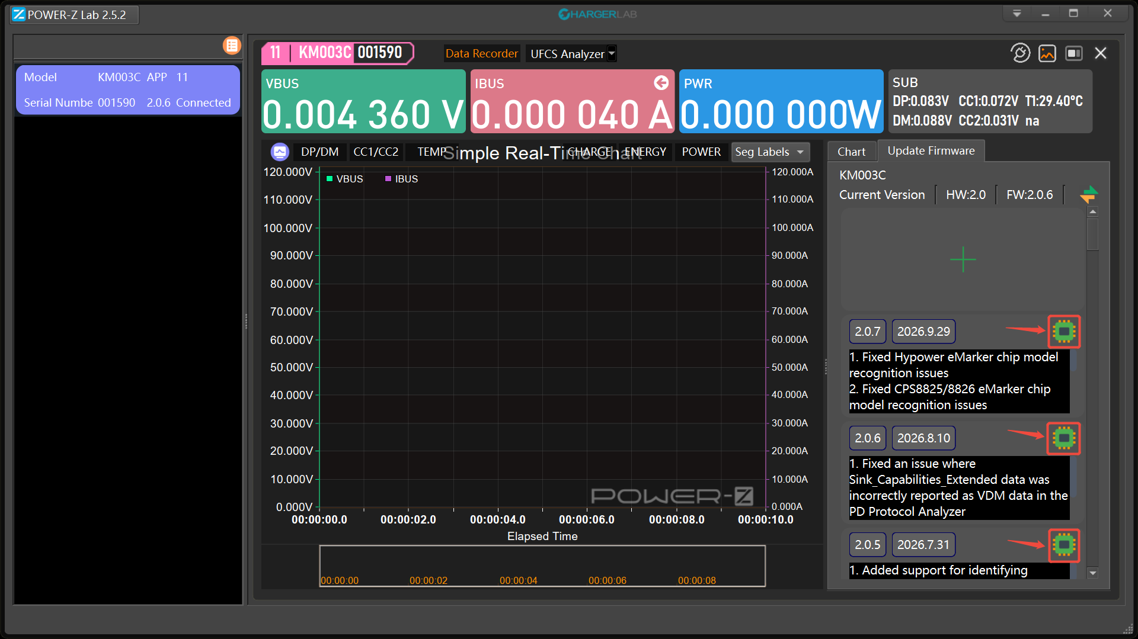Click the green-orange swap arrows icon
Viewport: 1138px width, 639px height.
click(x=1089, y=194)
